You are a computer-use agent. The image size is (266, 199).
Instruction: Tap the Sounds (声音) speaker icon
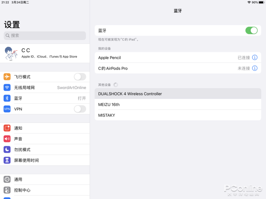[x=7, y=139]
